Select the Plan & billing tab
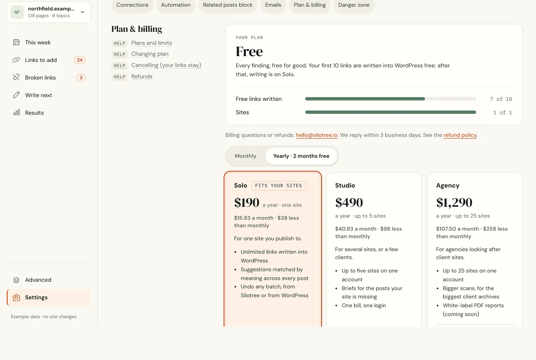The height and width of the screenshot is (360, 536). [x=310, y=5]
